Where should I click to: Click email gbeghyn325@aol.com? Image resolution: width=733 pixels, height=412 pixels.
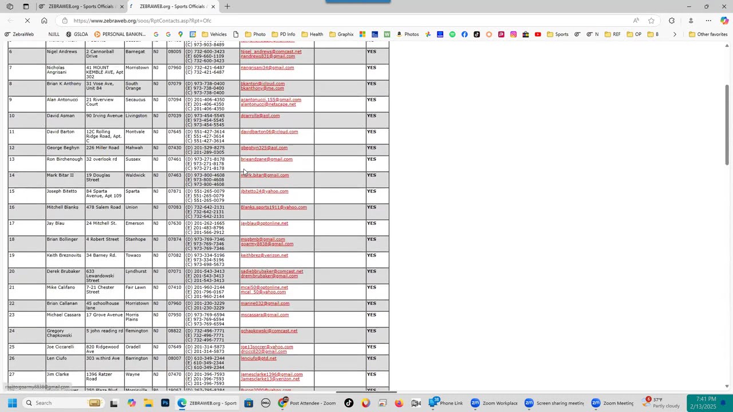point(264,148)
